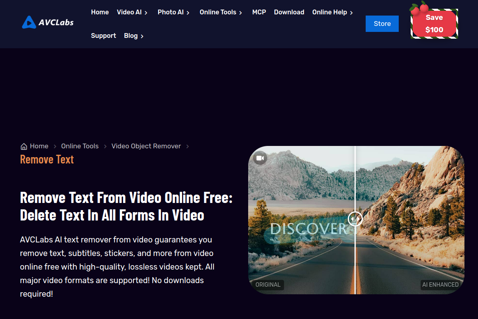Viewport: 478px width, 319px height.
Task: Open the Online Help menu
Action: (329, 12)
